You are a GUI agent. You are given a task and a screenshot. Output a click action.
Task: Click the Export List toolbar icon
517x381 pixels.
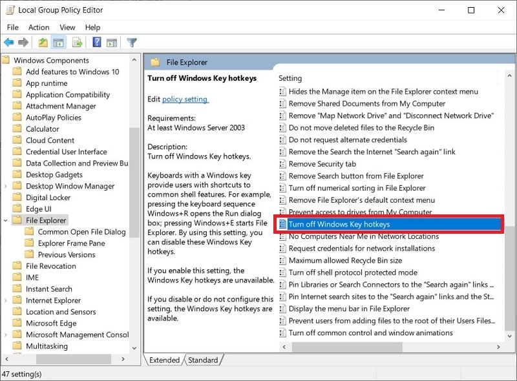pyautogui.click(x=77, y=43)
